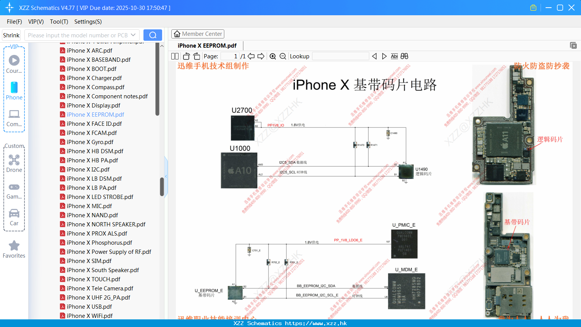Open iPhone X PROX ALS.pdf

[97, 233]
